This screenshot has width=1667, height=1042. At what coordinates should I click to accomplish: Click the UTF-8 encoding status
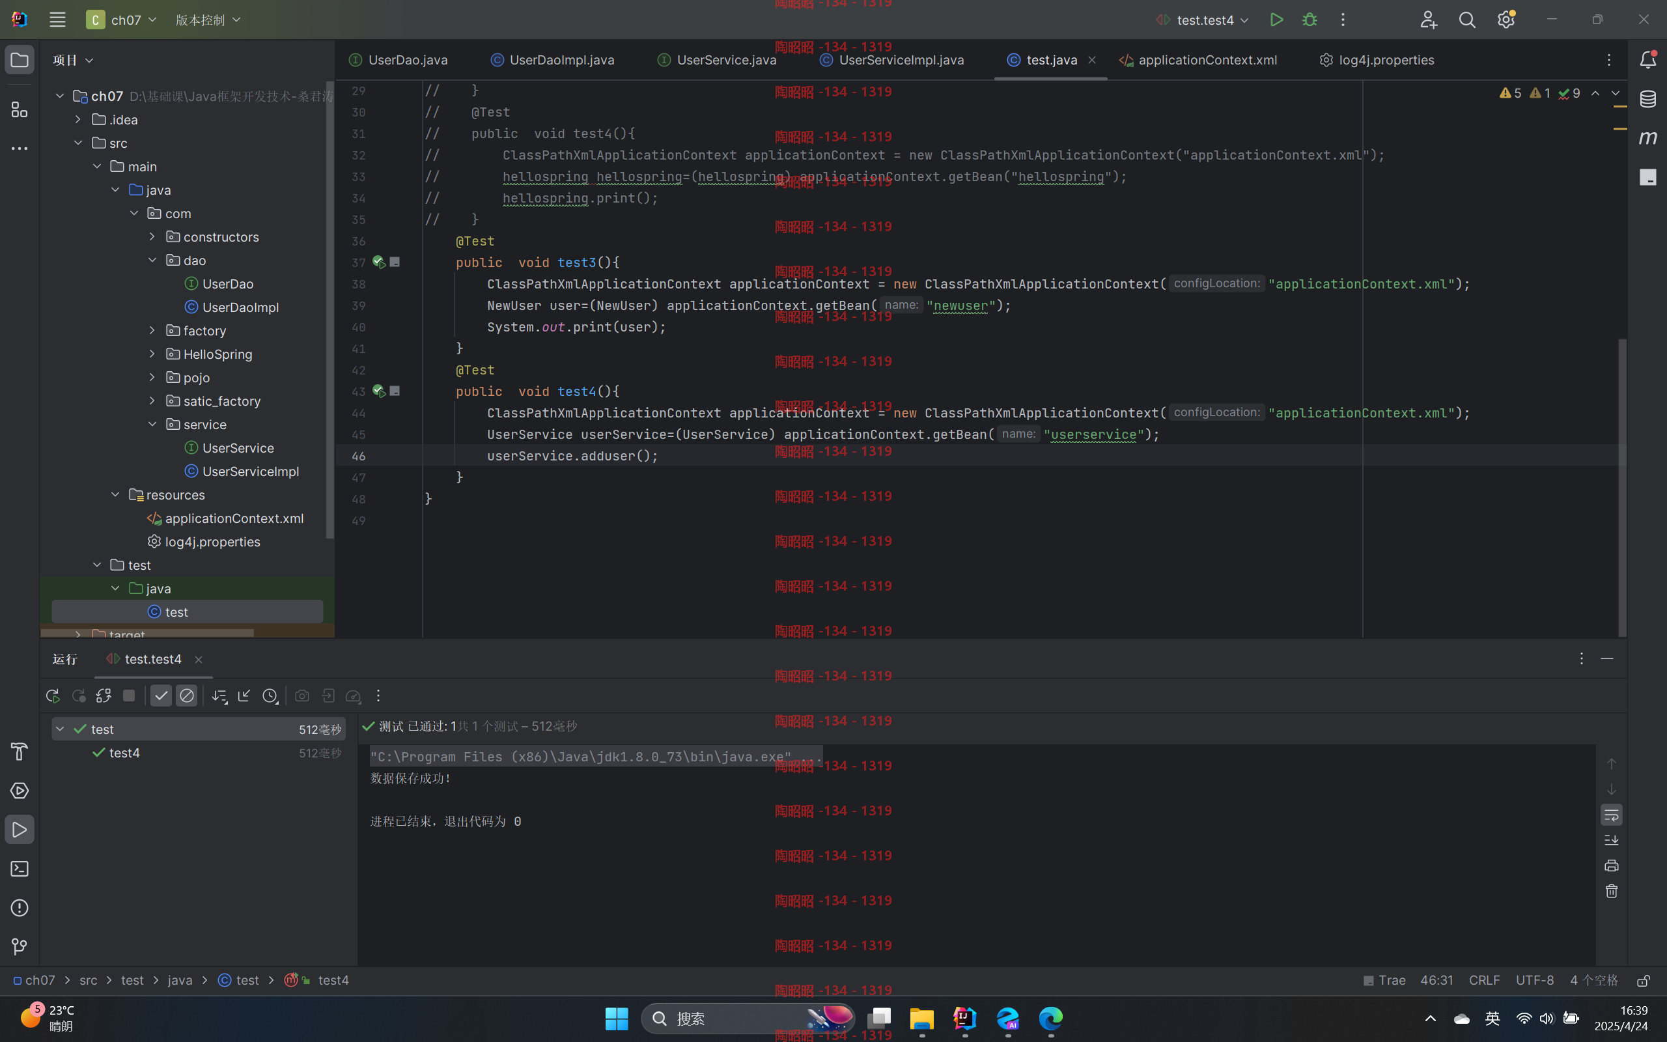pos(1535,981)
